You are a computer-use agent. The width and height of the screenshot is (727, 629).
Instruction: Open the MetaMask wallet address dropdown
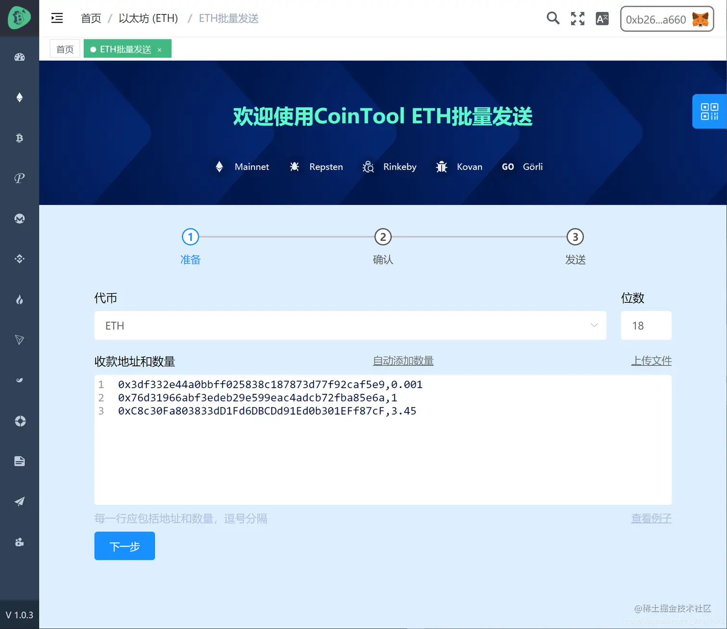(667, 19)
